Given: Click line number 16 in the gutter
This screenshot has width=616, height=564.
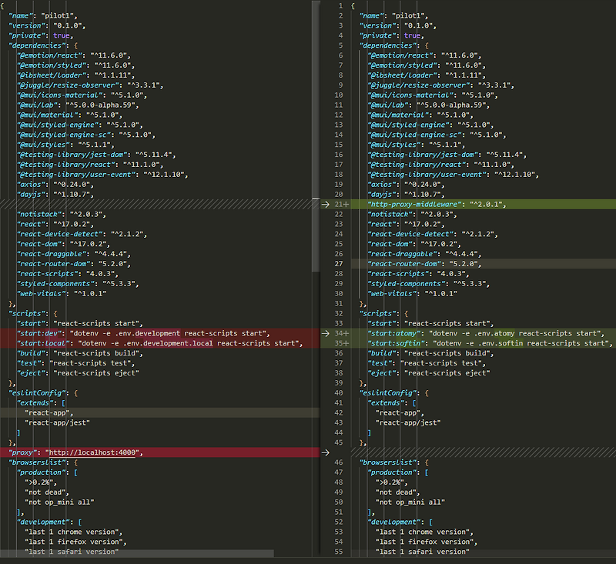Looking at the screenshot, I should (x=339, y=155).
